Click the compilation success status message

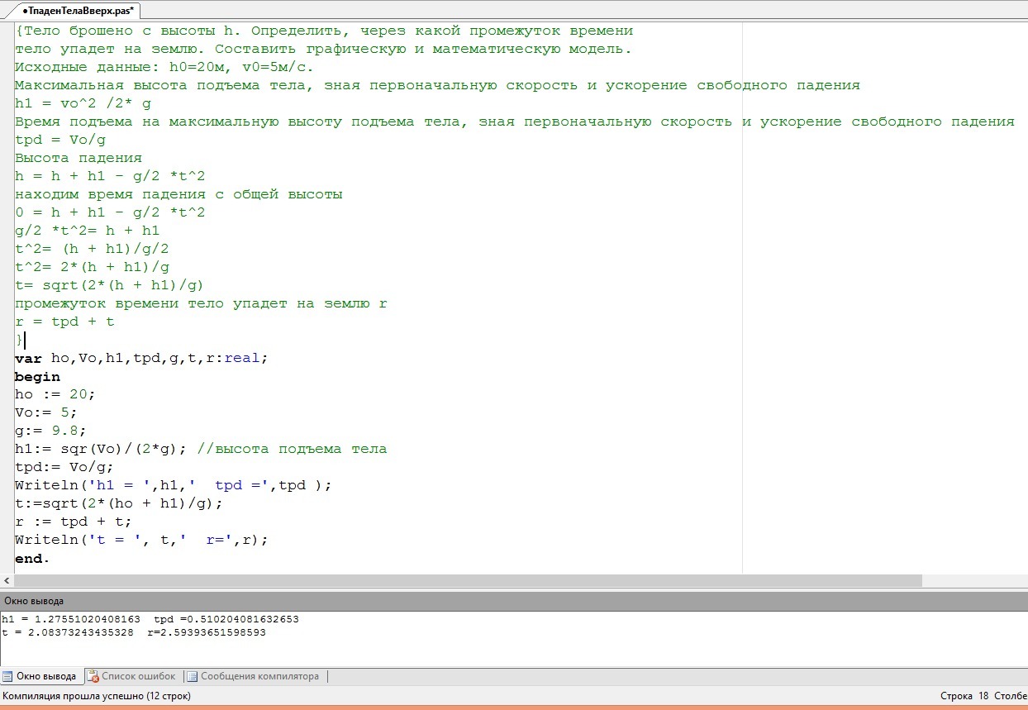tap(97, 696)
